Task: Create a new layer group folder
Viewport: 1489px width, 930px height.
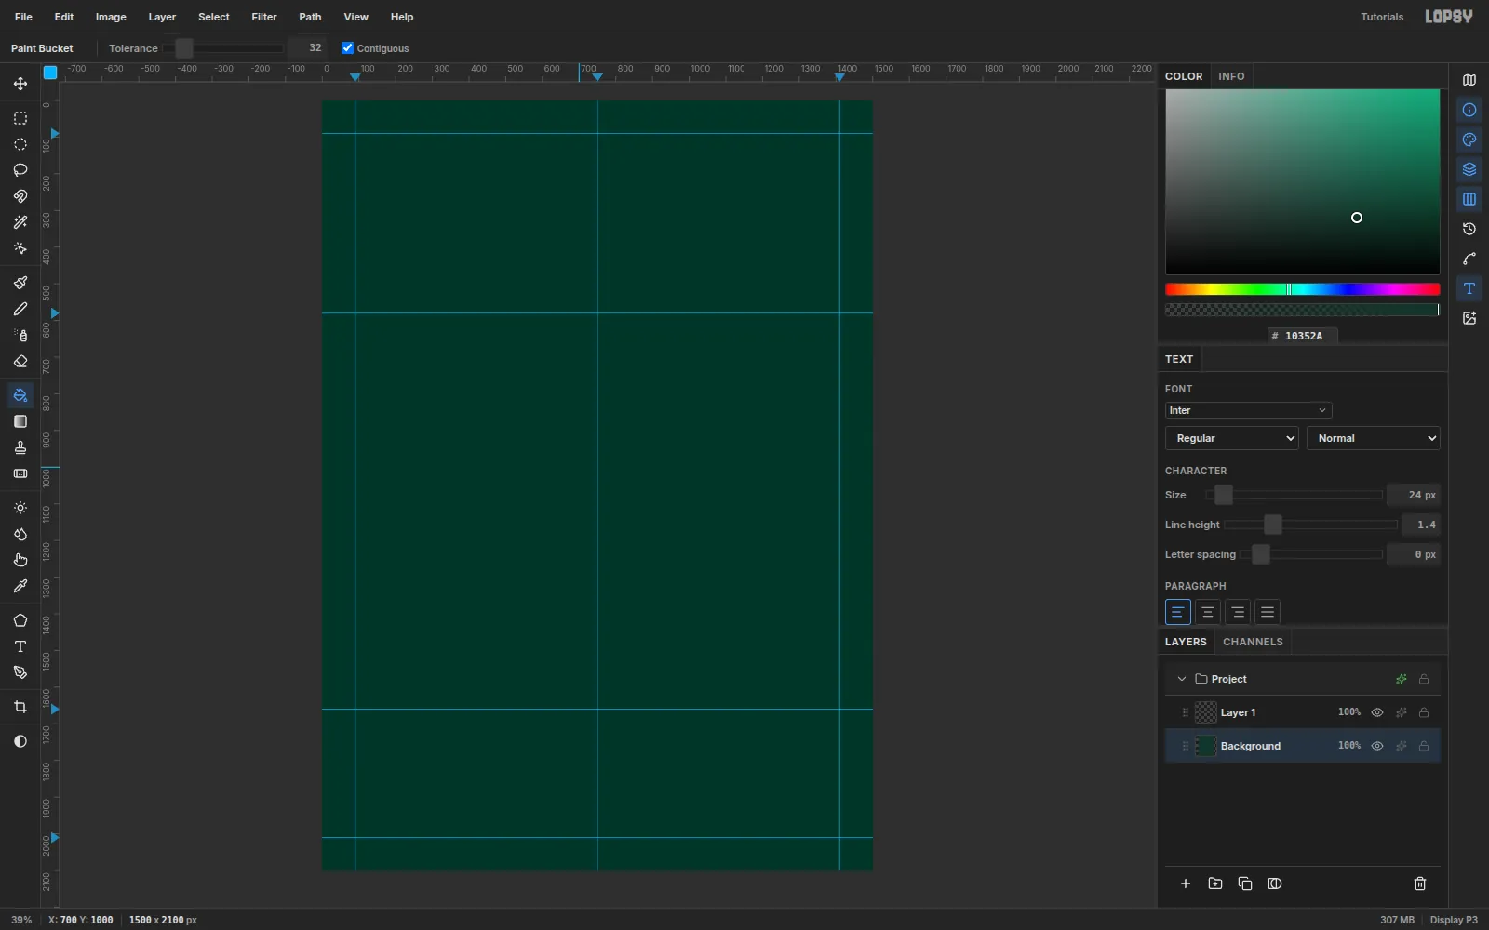Action: pos(1215,883)
